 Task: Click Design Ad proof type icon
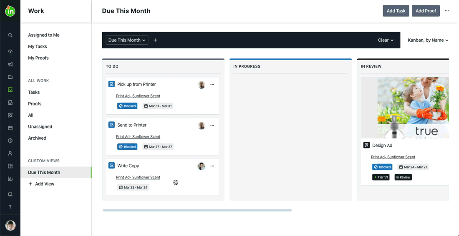point(366,145)
